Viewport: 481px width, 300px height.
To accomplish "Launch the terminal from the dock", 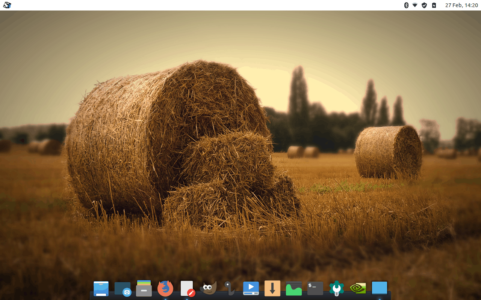I will pyautogui.click(x=315, y=288).
